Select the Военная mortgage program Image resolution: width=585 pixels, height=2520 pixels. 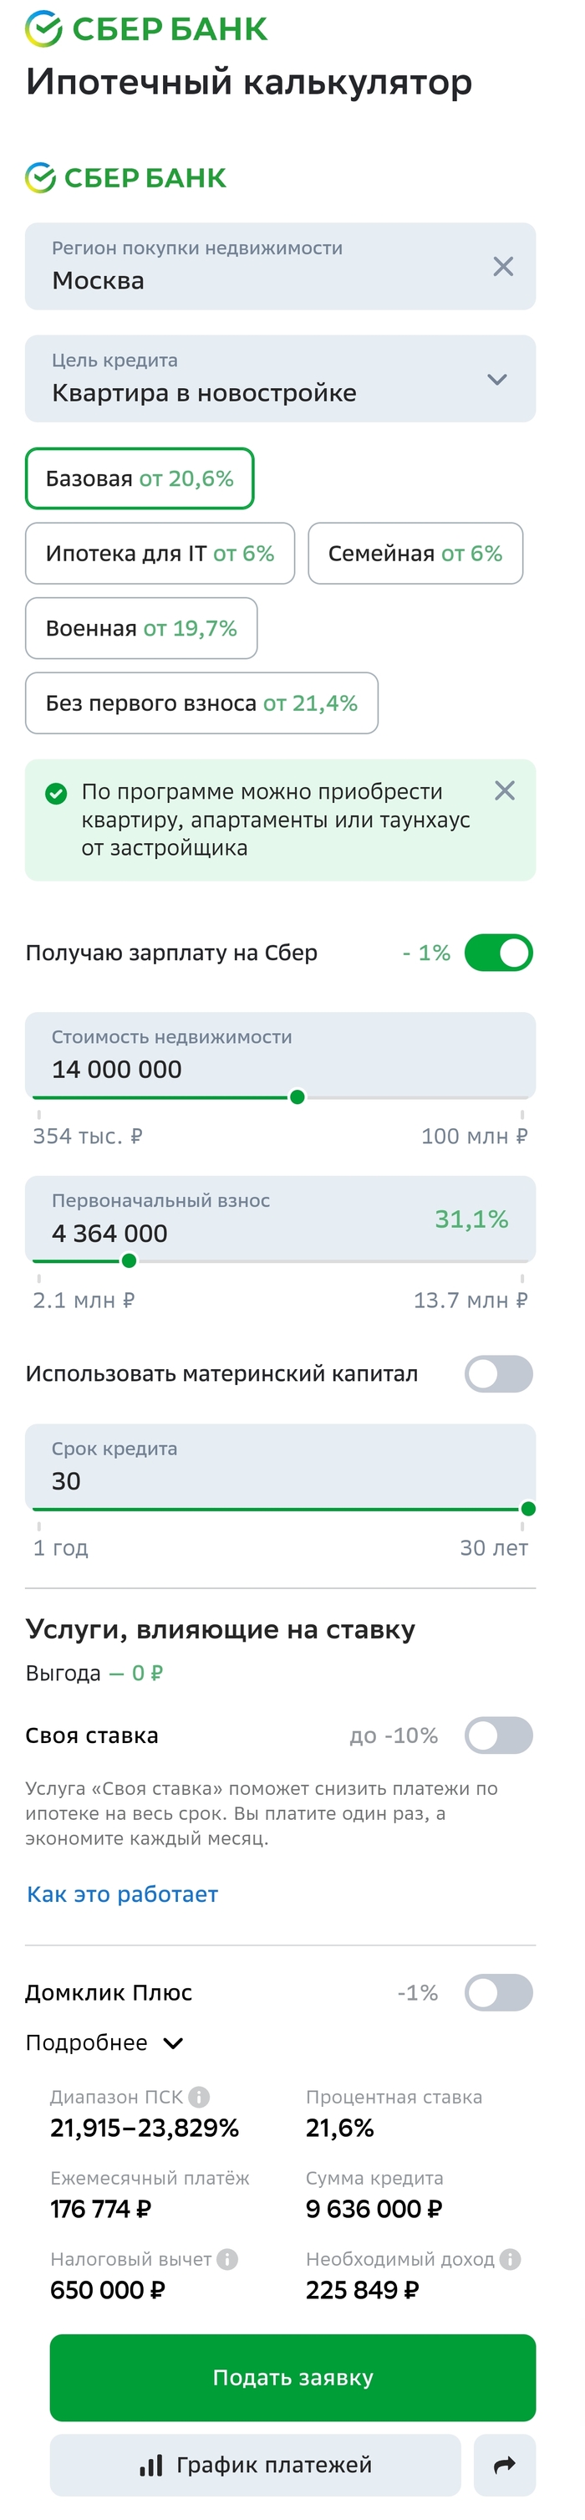(x=141, y=628)
